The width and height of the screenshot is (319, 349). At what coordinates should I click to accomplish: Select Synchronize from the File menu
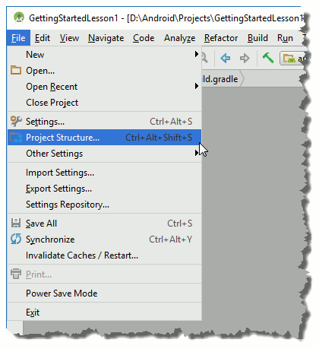click(x=104, y=240)
